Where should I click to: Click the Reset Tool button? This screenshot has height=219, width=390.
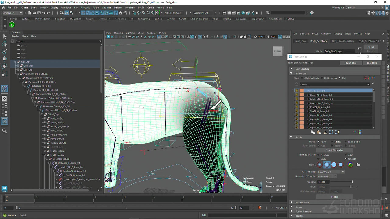pyautogui.click(x=351, y=63)
